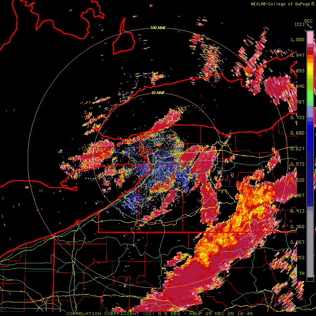Click the 0.253 legend value
Image resolution: width=316 pixels, height=316 pixels.
297,258
